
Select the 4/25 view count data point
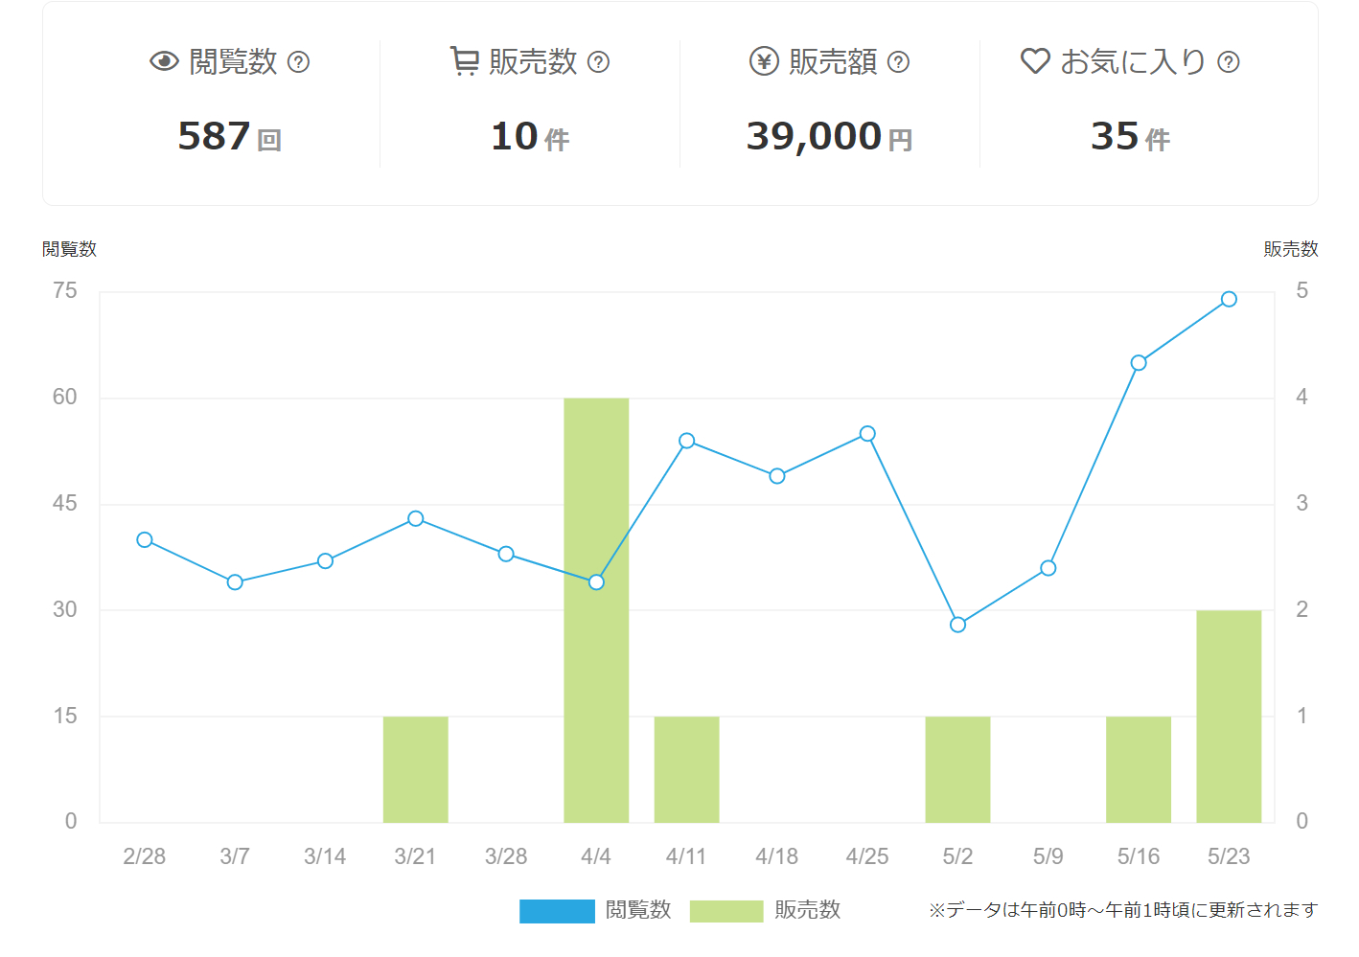pos(867,434)
